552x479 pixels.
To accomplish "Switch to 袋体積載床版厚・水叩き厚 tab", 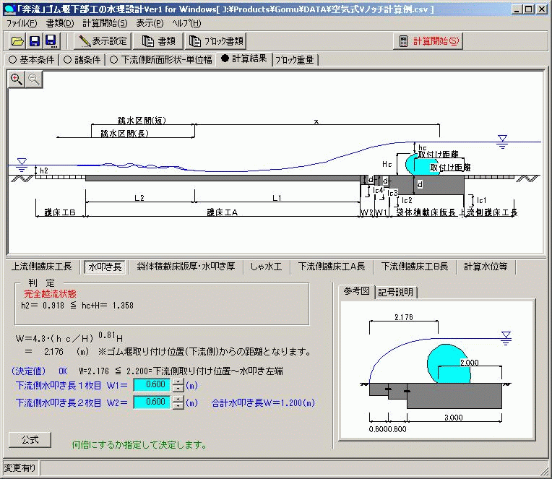I will click(x=186, y=267).
